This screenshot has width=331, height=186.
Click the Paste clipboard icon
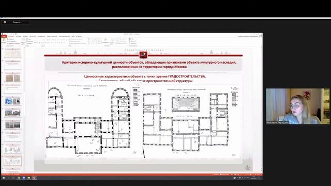(4, 40)
